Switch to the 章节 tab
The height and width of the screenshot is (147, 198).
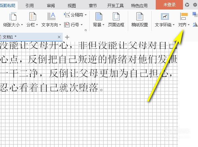click(x=93, y=5)
